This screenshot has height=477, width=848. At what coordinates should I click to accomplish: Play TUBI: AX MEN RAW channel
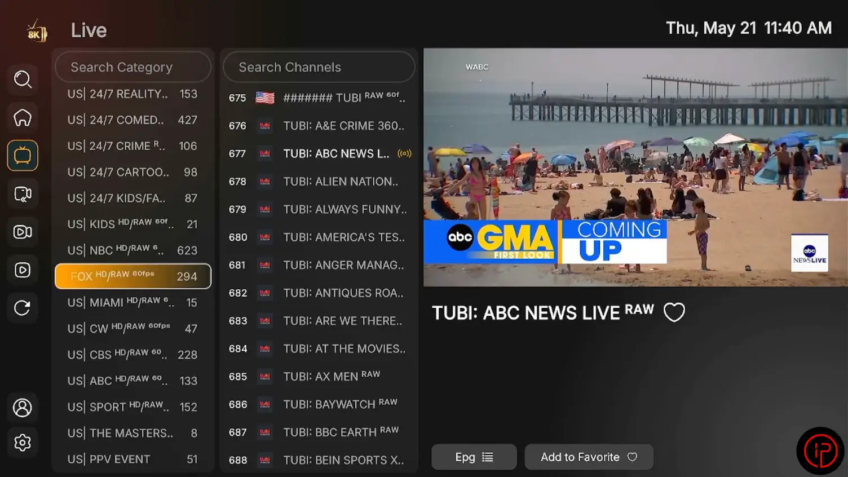(319, 377)
